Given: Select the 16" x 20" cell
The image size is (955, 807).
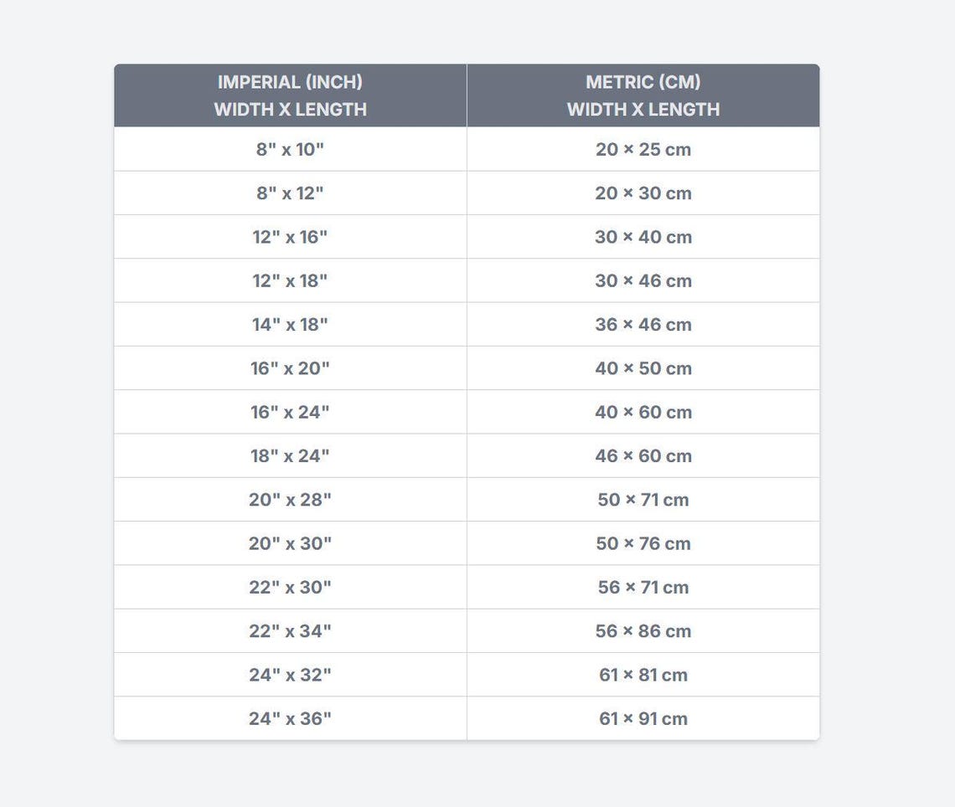Looking at the screenshot, I should [290, 368].
